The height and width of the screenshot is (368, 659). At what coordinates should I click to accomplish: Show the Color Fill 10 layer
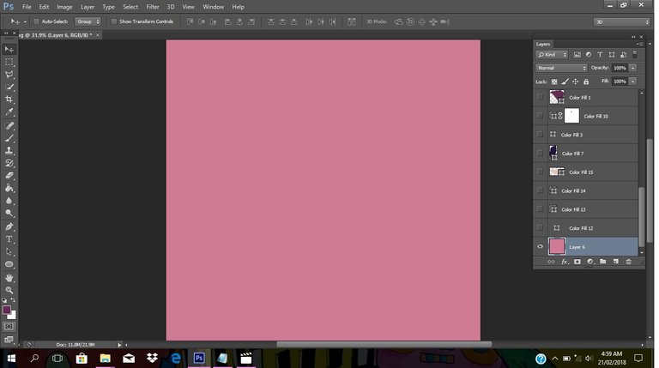540,116
